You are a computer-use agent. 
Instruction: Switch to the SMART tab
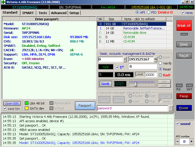(28, 13)
